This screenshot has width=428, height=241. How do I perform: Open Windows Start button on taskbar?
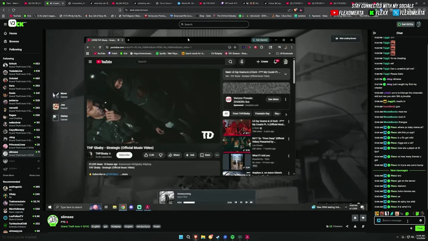[181, 237]
